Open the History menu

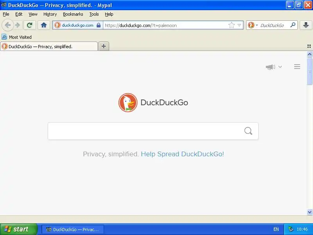pyautogui.click(x=50, y=14)
